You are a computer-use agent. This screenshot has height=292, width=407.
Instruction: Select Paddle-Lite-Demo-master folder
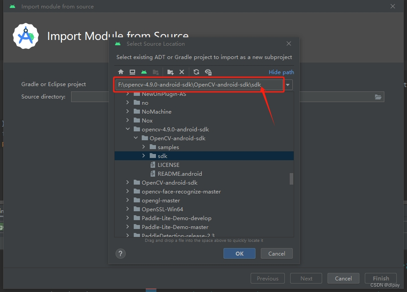pos(204,226)
